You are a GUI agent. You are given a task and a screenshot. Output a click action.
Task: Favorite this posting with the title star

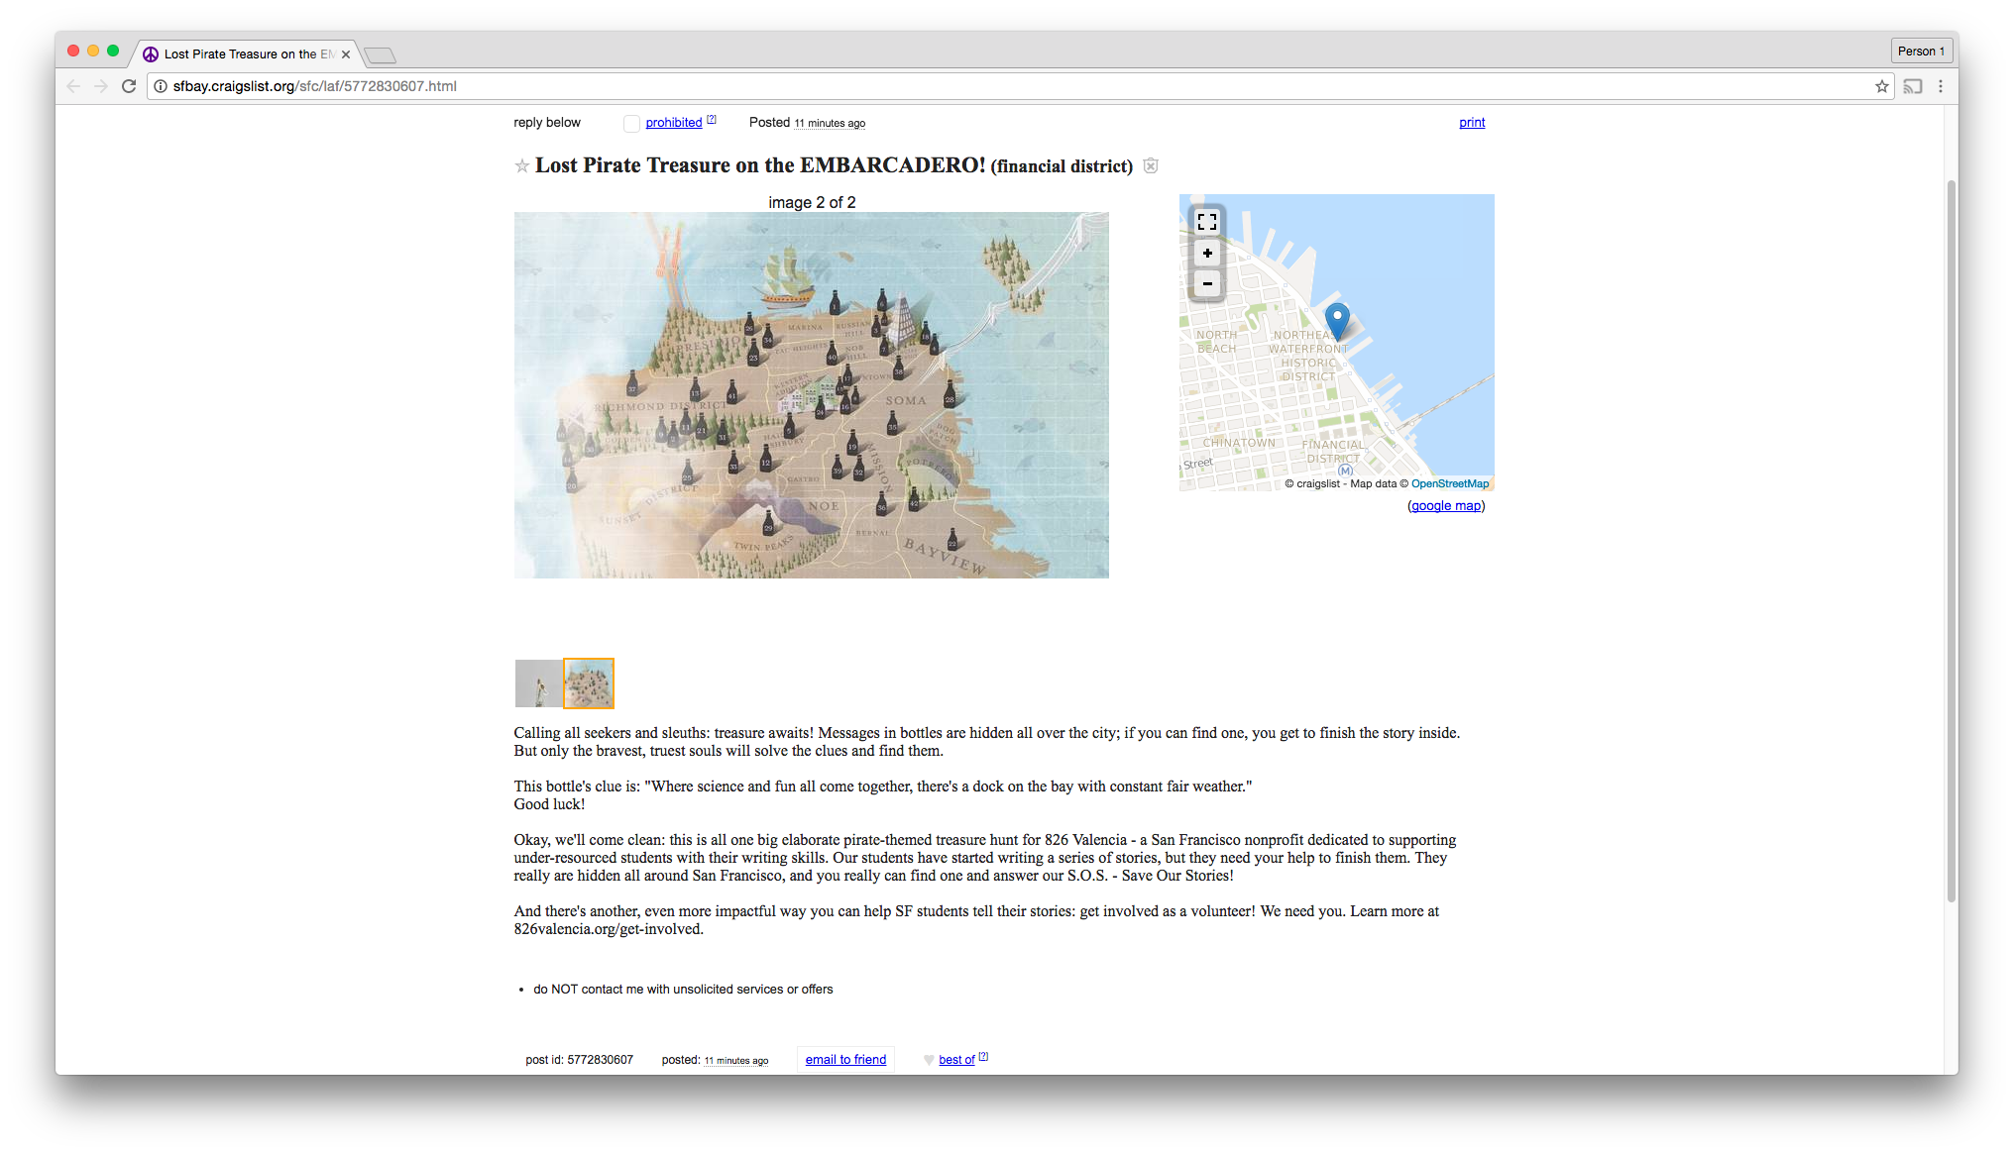[522, 166]
